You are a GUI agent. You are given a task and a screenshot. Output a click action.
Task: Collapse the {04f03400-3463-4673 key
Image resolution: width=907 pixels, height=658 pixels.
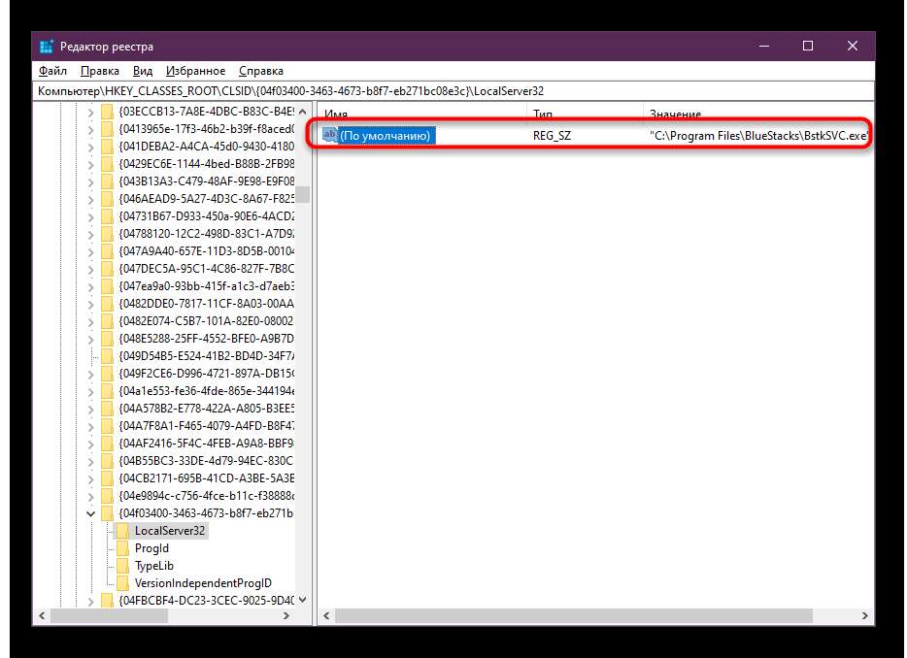pyautogui.click(x=91, y=513)
